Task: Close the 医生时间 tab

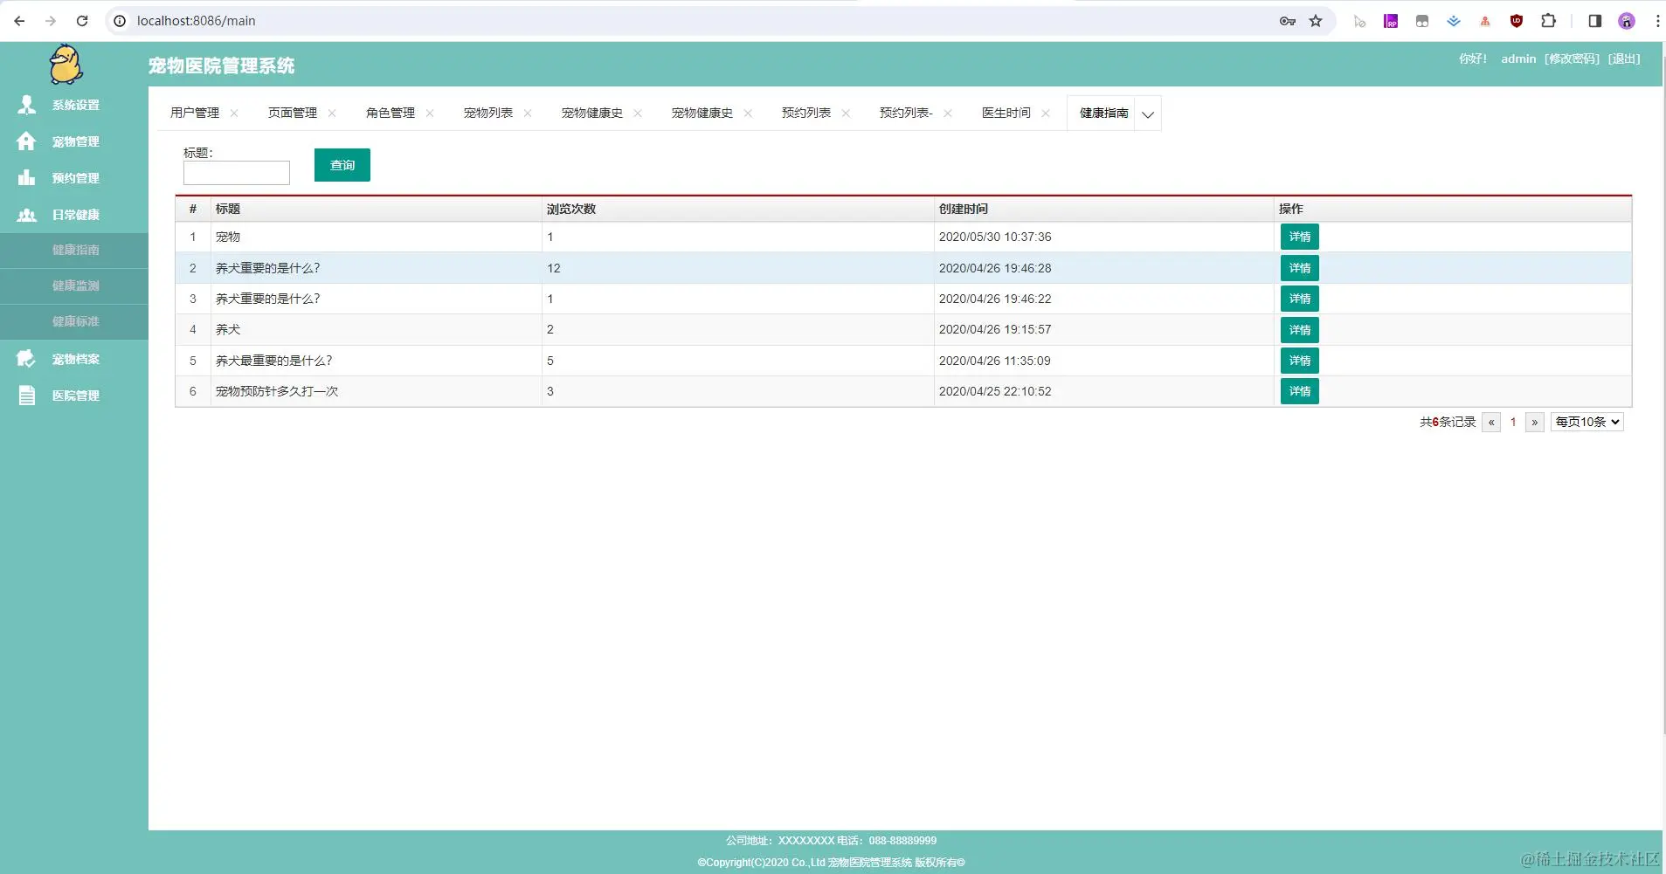Action: coord(1046,114)
